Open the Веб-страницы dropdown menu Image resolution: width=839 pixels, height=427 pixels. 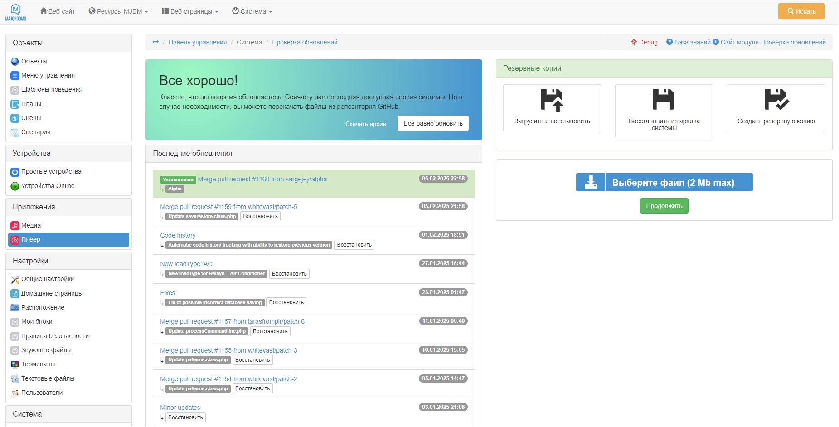pos(190,11)
